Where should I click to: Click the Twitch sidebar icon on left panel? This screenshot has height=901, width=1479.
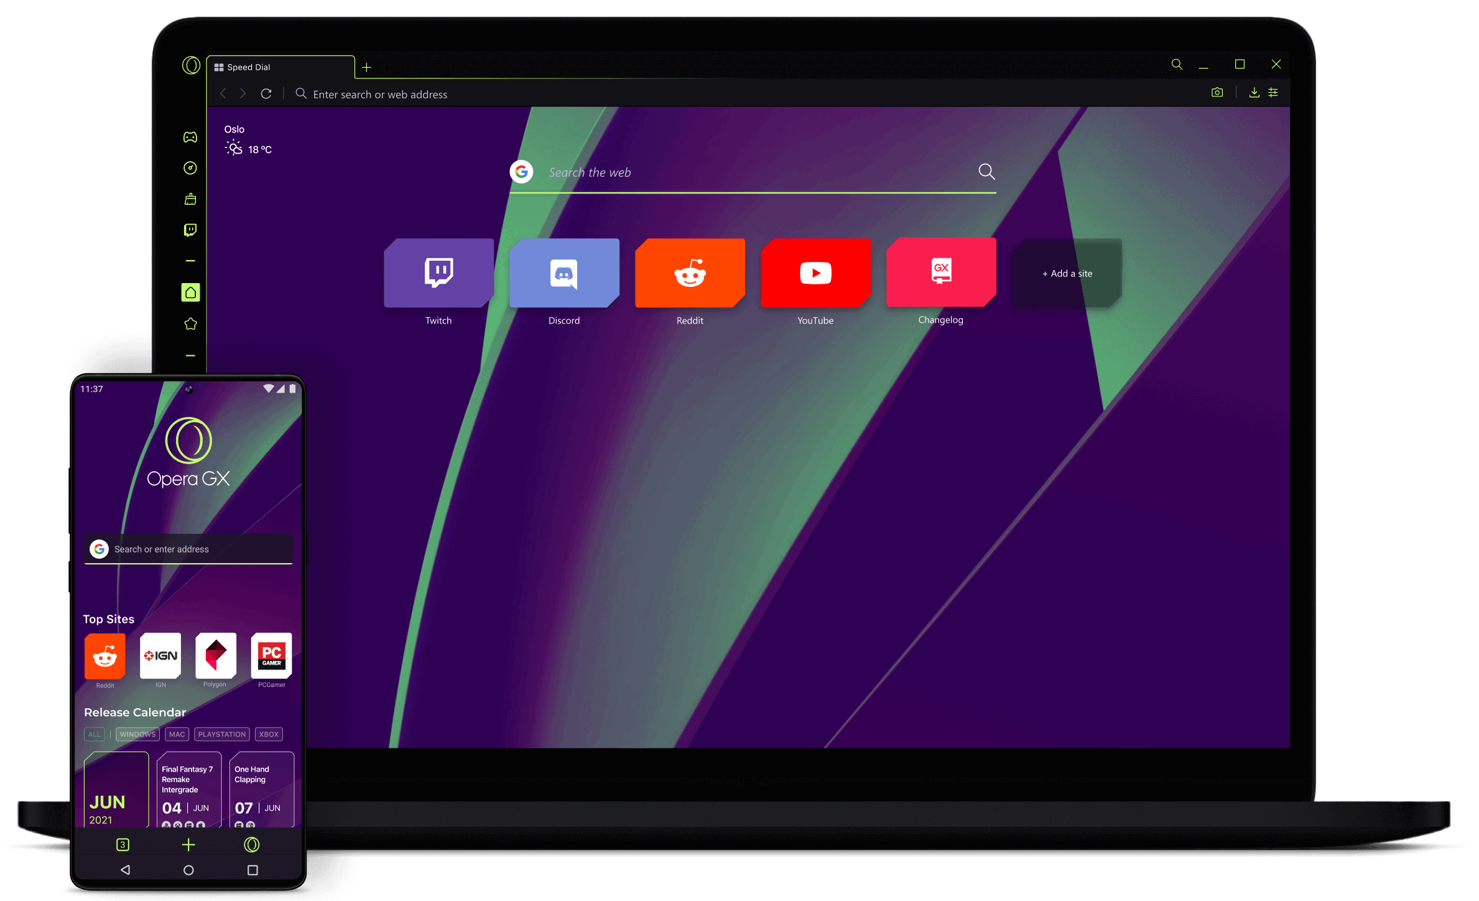[190, 230]
